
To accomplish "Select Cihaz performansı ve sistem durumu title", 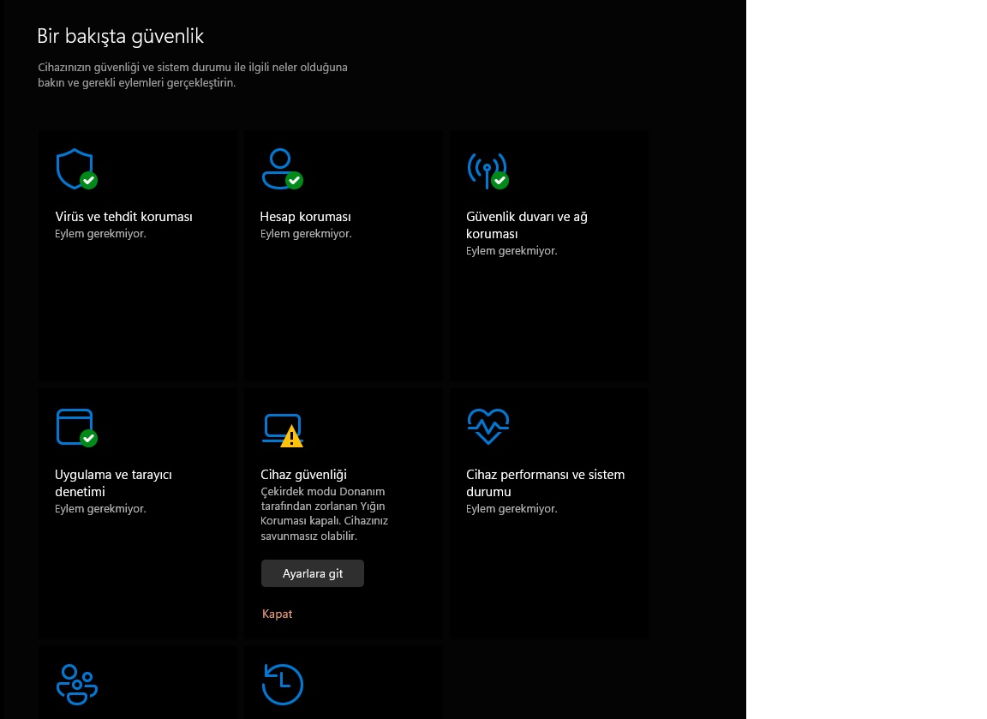I will (x=545, y=482).
